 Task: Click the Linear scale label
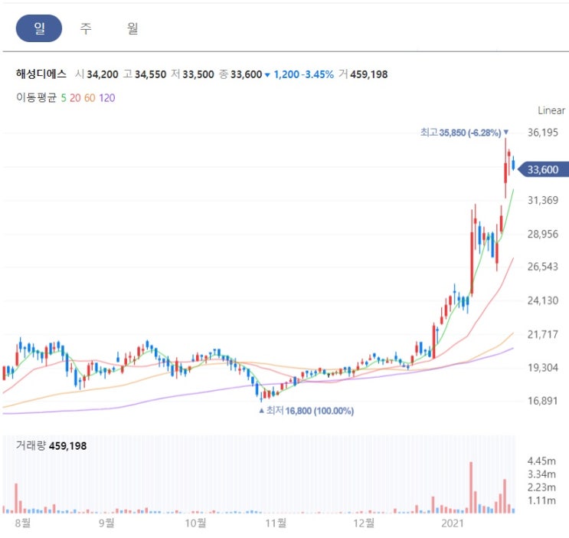click(551, 110)
